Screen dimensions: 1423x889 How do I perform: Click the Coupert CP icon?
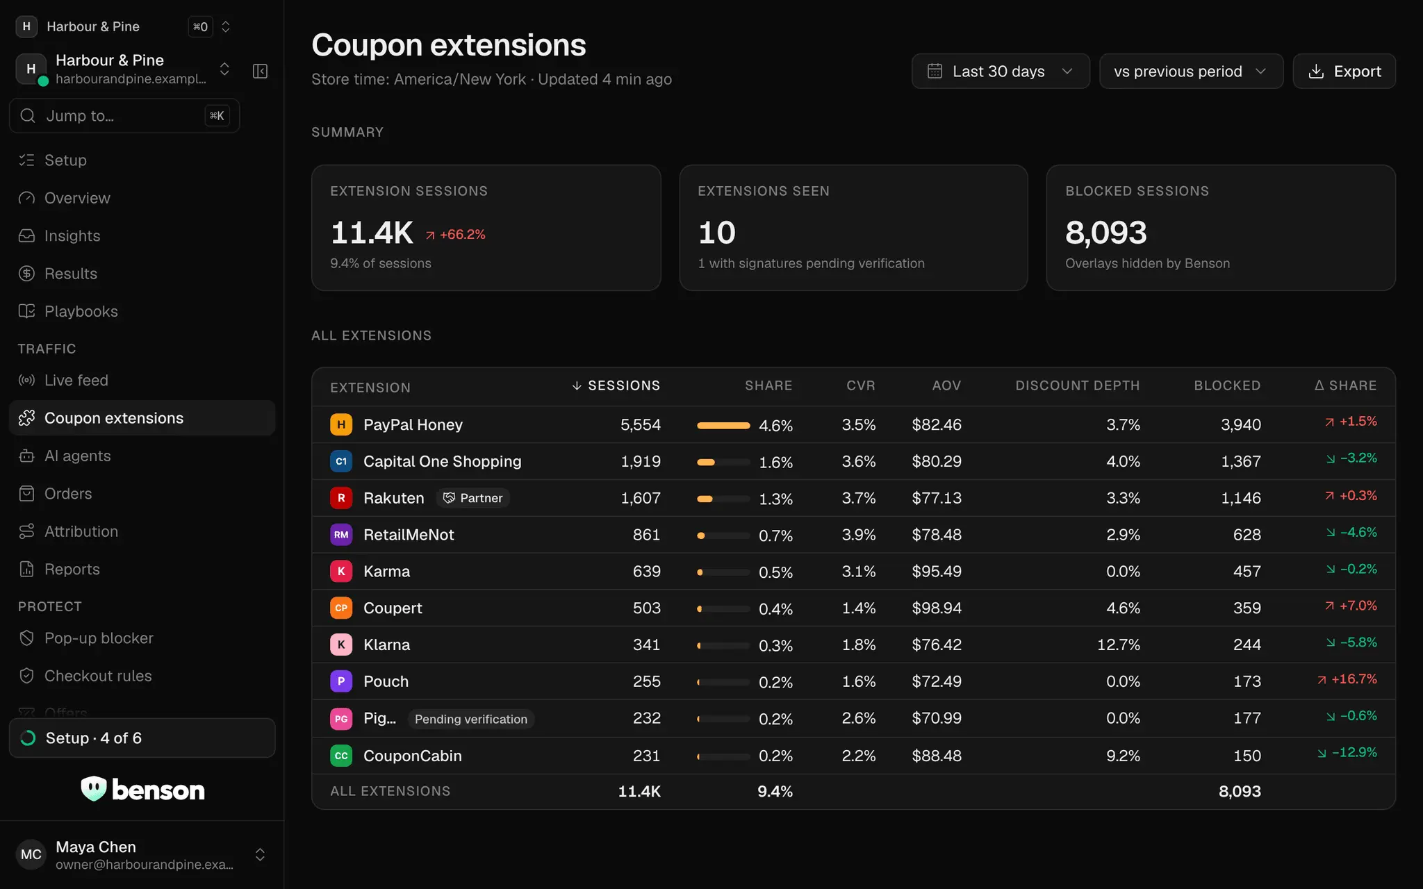tap(341, 608)
